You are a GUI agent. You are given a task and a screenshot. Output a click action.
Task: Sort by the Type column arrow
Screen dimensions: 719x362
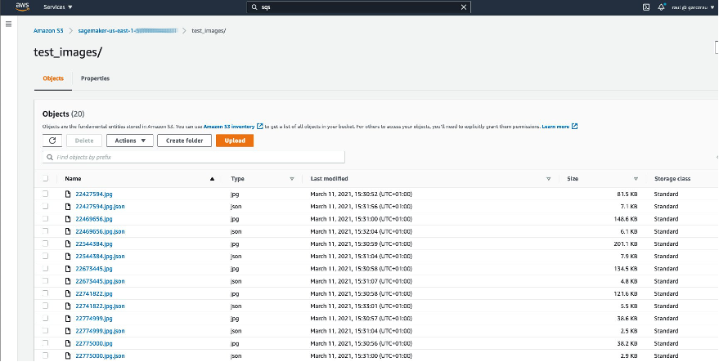[292, 179]
